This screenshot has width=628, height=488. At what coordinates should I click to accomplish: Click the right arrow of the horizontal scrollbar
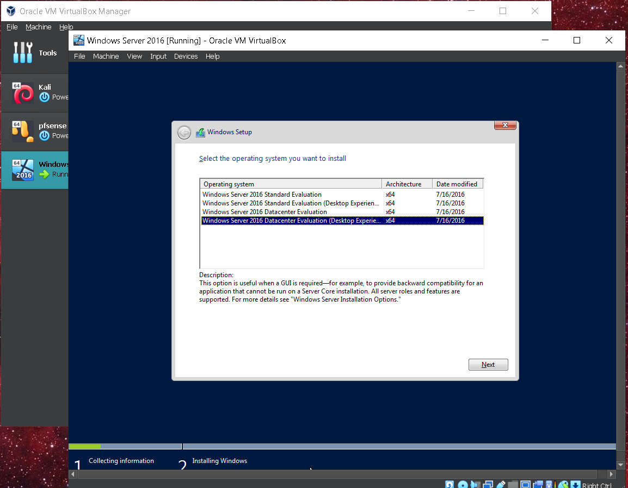pyautogui.click(x=612, y=474)
